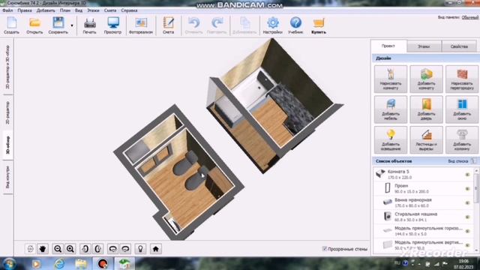Screen dimensions: 480x270
Task: Open the Настройки gear icon
Action: (x=272, y=25)
